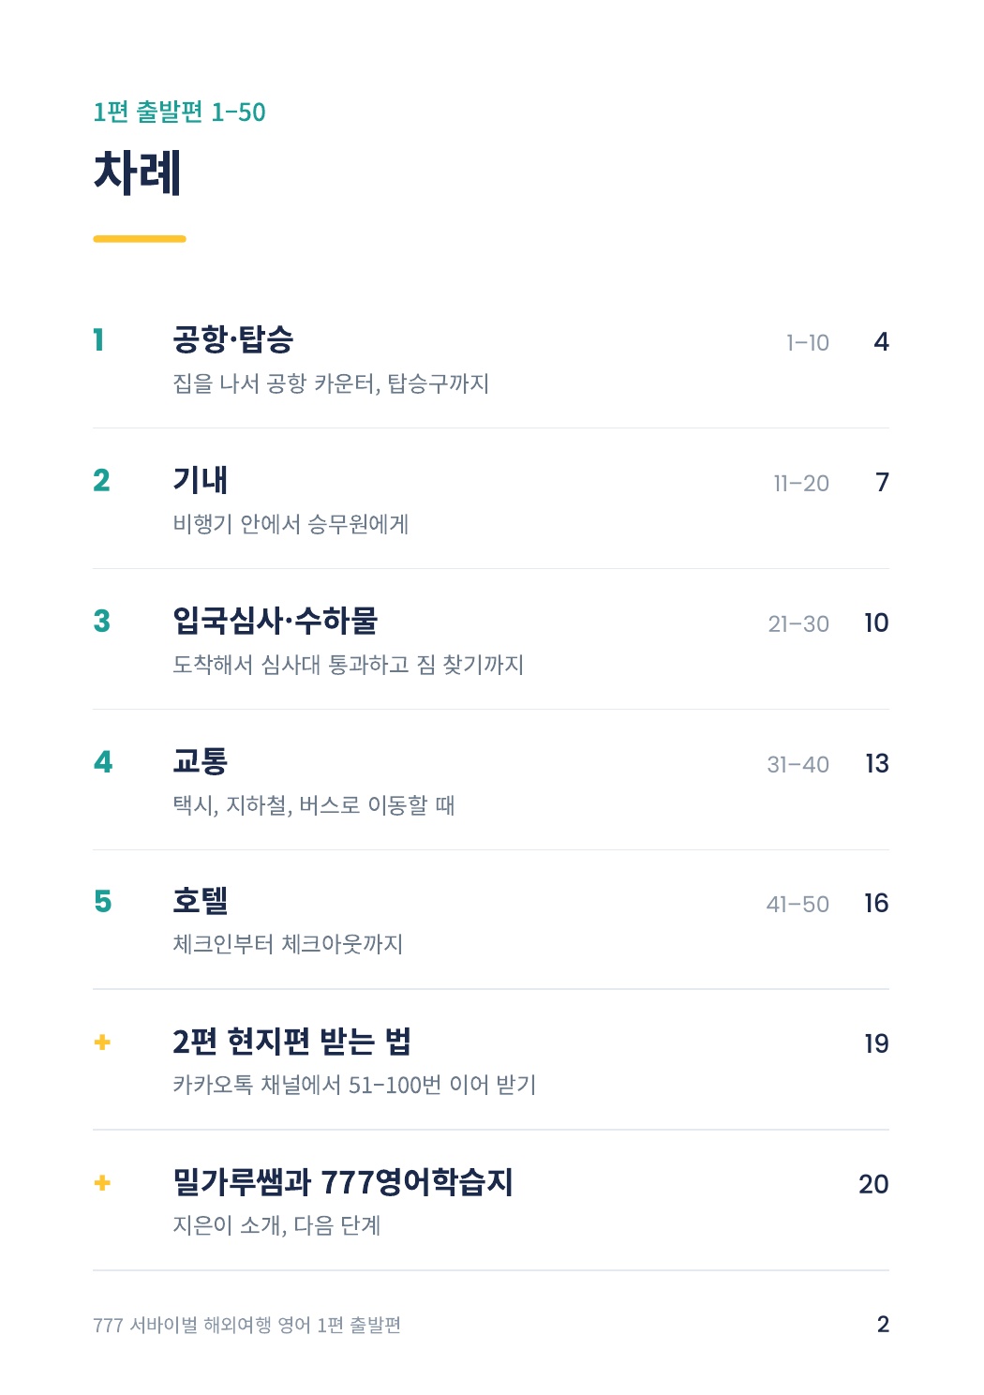Click the yellow underline bar below 차례
The width and height of the screenshot is (984, 1395).
[x=140, y=239]
